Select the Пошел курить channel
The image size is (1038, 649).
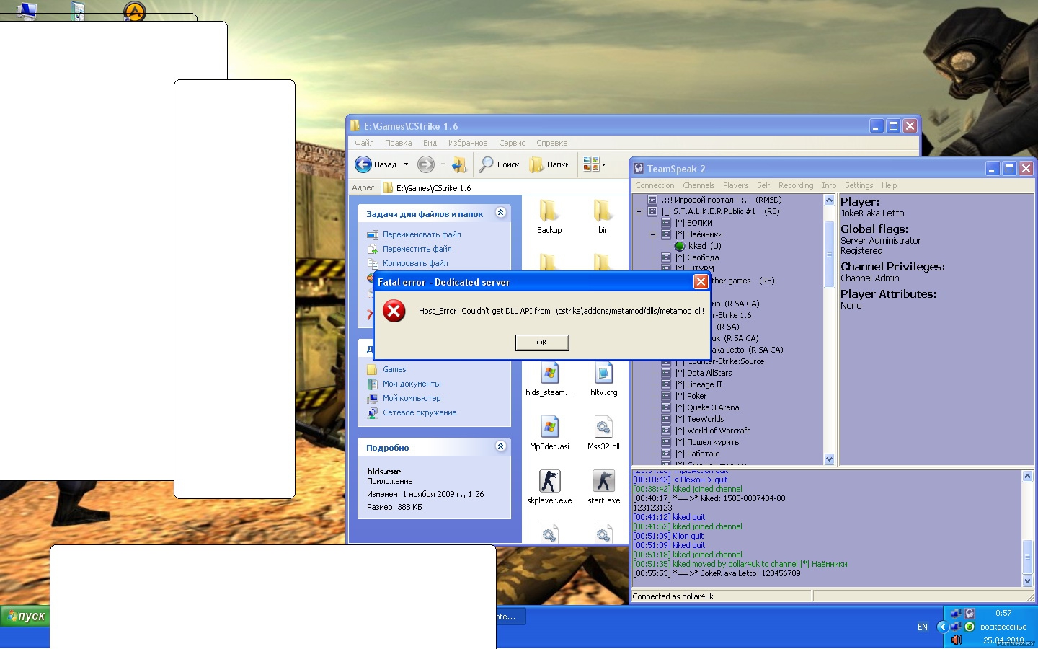pos(706,442)
